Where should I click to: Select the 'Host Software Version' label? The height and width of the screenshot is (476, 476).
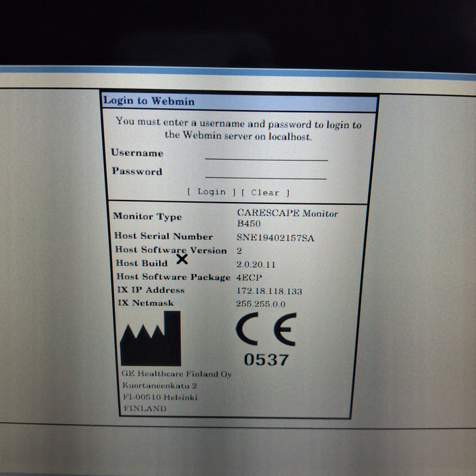[171, 250]
